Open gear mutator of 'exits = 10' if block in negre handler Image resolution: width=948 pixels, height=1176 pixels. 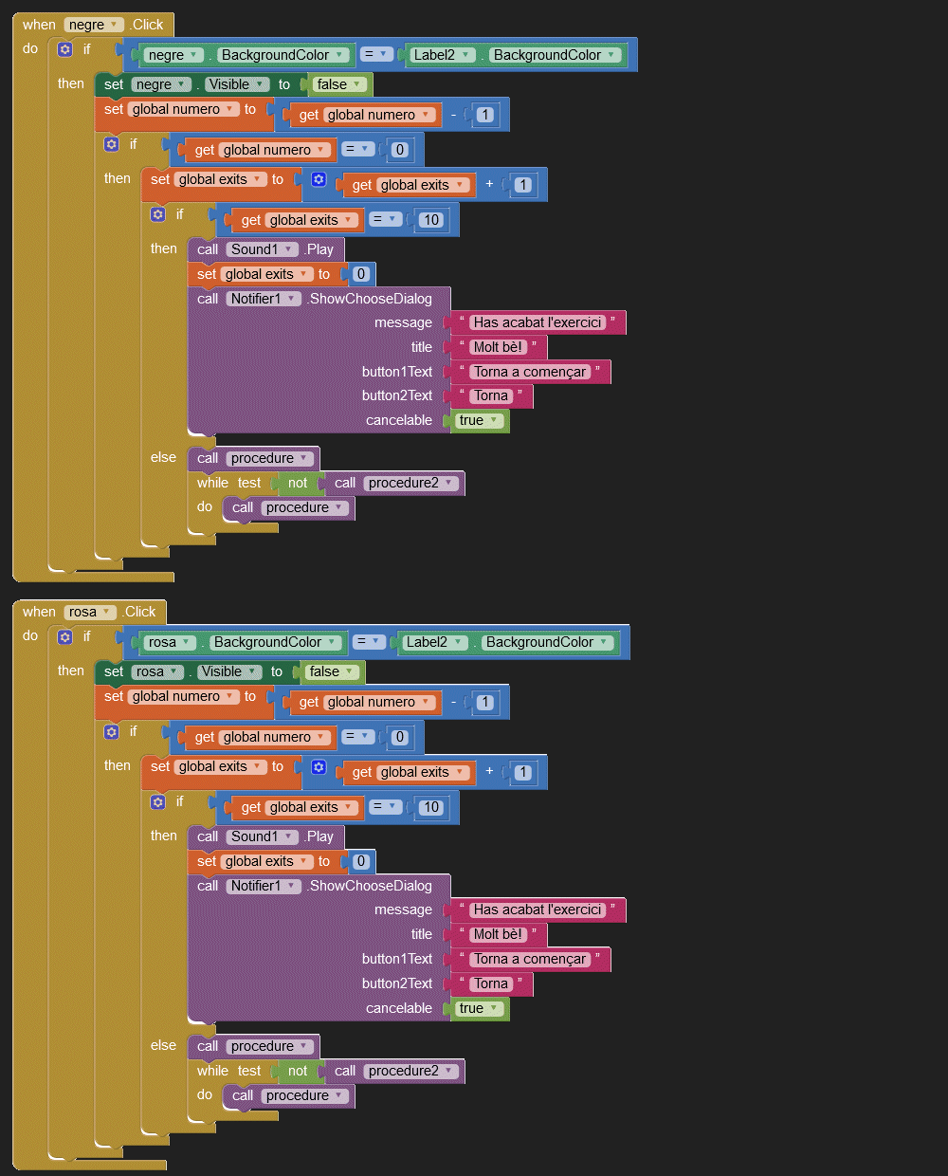(x=157, y=214)
